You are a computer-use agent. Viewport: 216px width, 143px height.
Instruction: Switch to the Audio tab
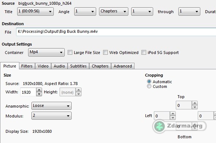coord(59,66)
